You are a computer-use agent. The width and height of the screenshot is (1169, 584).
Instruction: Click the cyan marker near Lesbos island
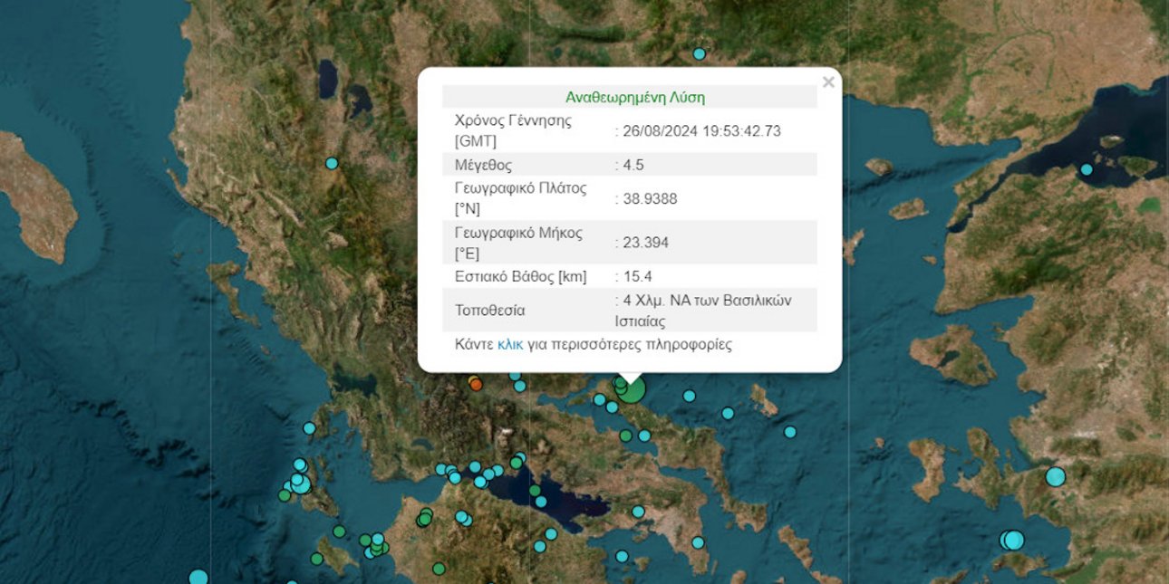[x=1086, y=169]
